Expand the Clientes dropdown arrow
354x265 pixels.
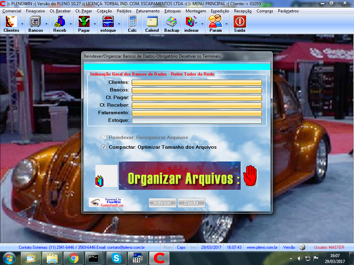tap(22, 24)
